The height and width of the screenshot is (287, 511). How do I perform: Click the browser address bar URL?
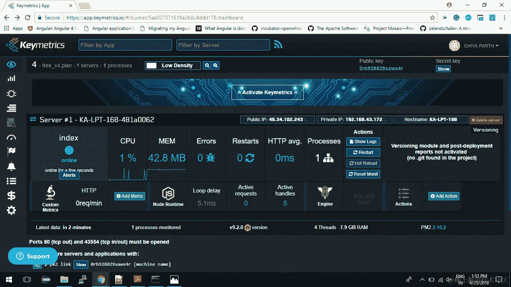point(154,18)
